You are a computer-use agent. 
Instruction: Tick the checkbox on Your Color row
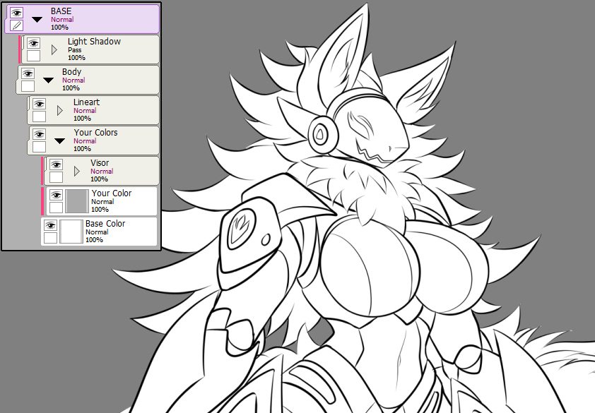pyautogui.click(x=56, y=208)
